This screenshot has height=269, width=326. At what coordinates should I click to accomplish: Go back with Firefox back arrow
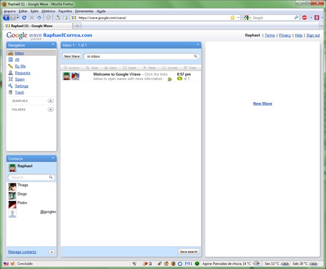(6, 18)
